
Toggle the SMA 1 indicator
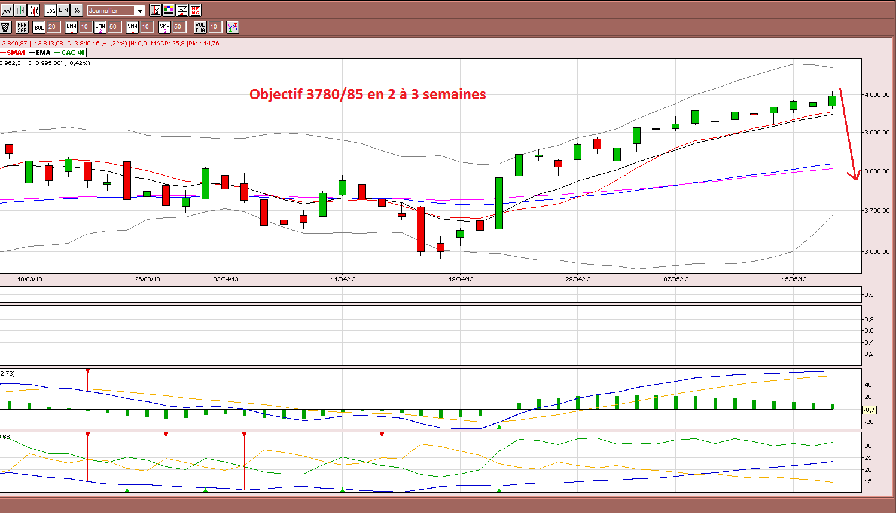(x=132, y=27)
